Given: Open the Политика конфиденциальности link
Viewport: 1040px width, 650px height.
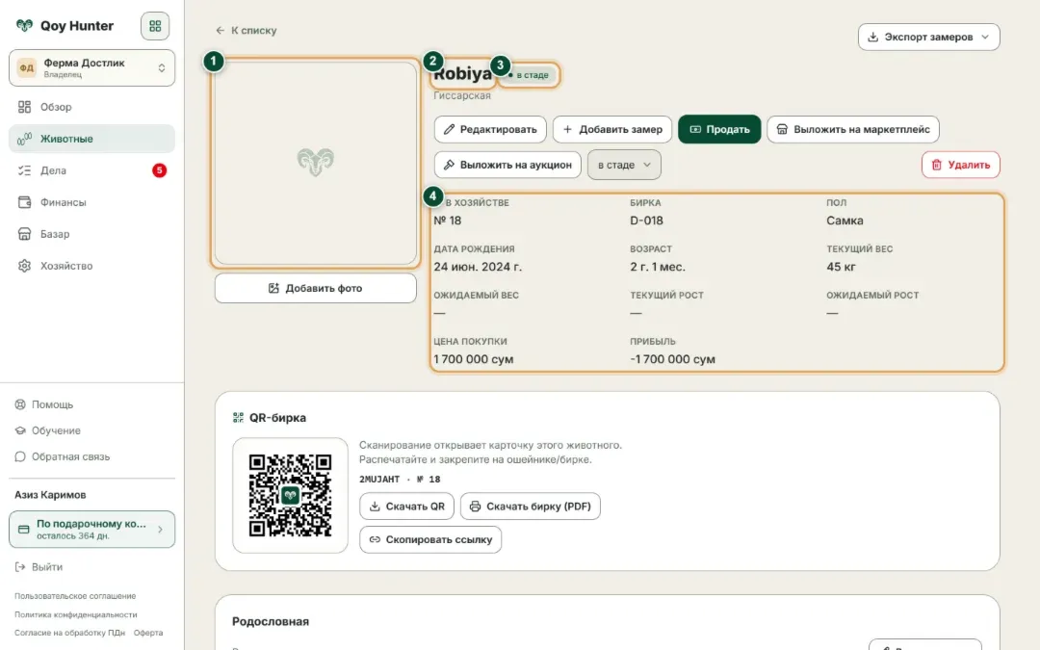Looking at the screenshot, I should tap(76, 614).
